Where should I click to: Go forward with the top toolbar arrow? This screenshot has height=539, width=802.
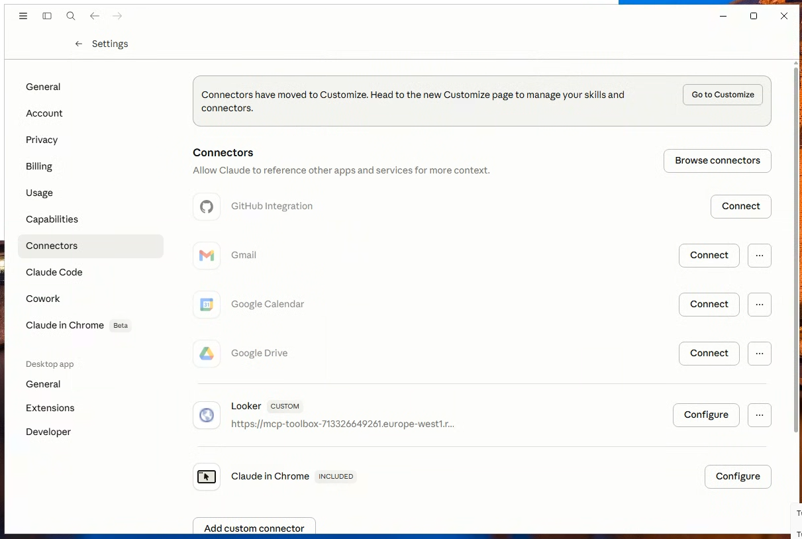[117, 16]
